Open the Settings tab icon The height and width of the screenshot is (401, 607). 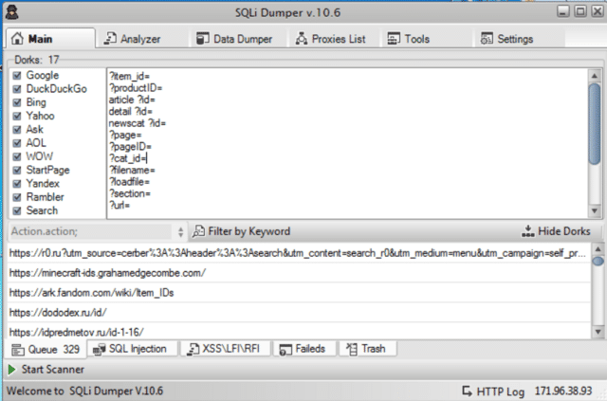[x=487, y=39]
